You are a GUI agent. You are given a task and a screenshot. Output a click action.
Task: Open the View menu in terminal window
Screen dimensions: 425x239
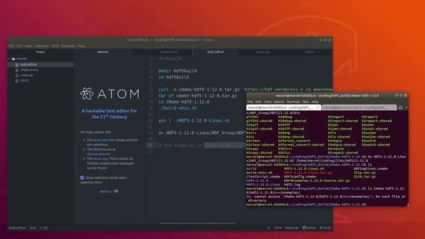[268, 102]
